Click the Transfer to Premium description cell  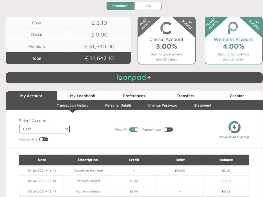pos(88,170)
